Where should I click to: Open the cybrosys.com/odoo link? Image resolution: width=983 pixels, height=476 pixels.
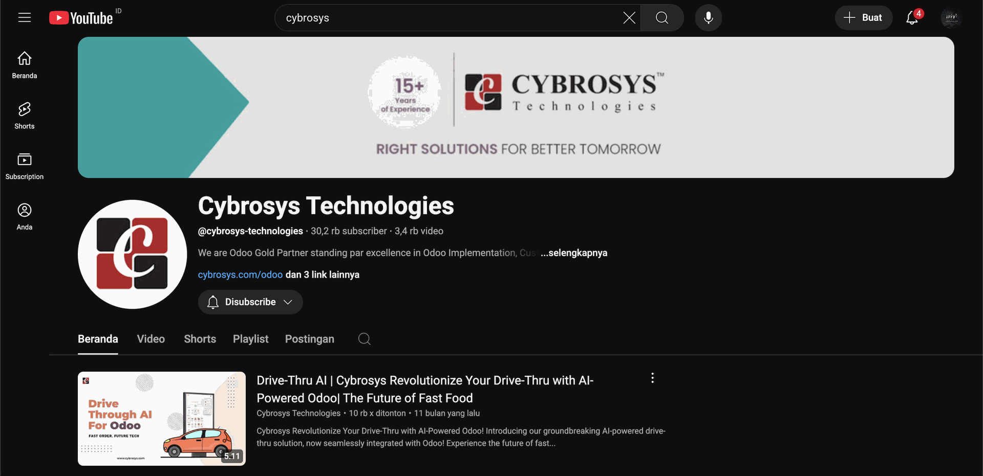[240, 275]
